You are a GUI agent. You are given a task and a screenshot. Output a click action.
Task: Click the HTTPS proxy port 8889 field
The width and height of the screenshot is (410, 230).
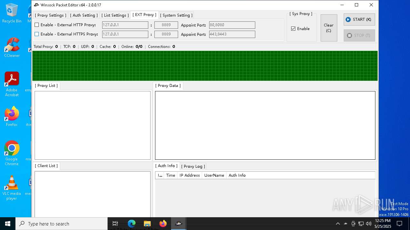point(166,34)
